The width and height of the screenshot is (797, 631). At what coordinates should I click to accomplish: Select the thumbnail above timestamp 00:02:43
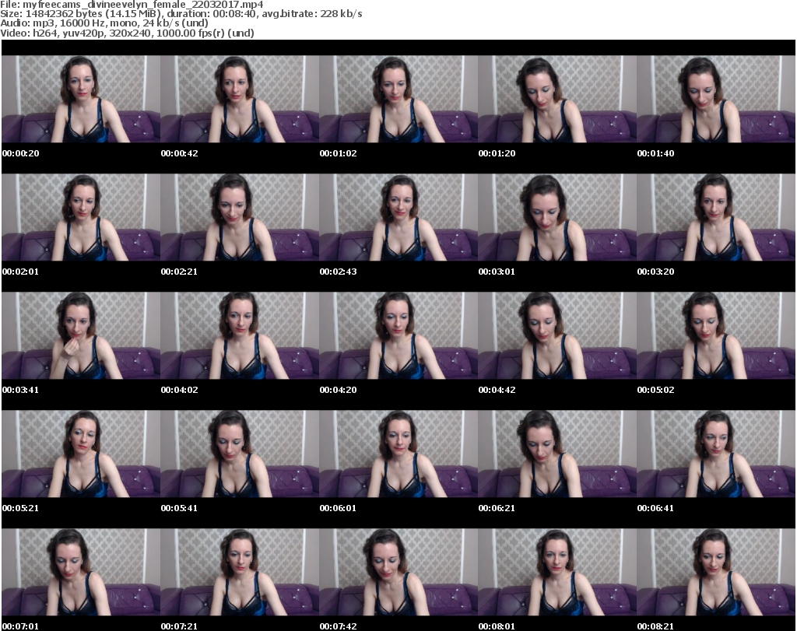pos(398,217)
